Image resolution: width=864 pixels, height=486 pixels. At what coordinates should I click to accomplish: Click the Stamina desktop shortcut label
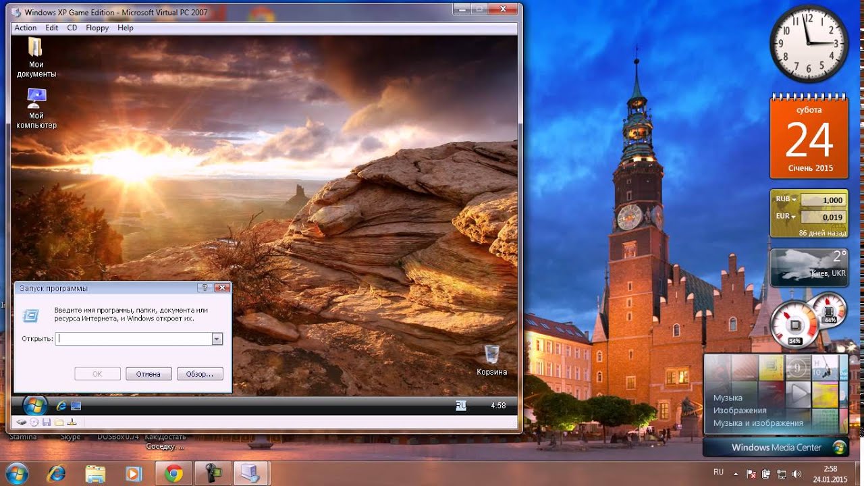tap(23, 437)
